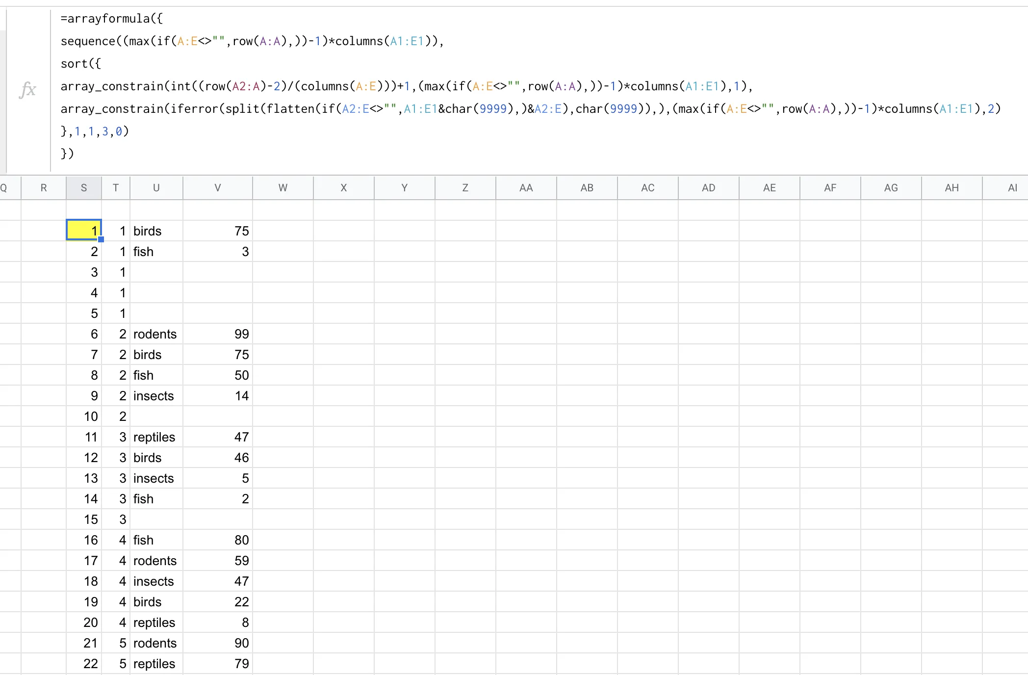
Task: Click cell with sequence number 22
Action: [x=84, y=664]
